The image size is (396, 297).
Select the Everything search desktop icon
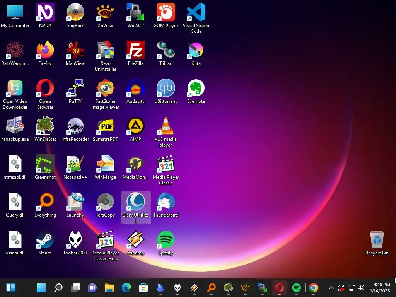tap(45, 205)
